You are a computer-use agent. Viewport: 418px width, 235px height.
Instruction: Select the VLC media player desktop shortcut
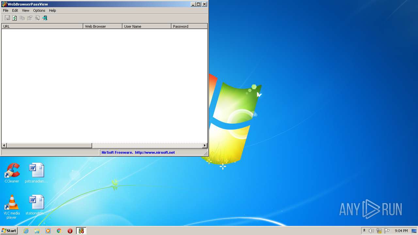point(12,207)
